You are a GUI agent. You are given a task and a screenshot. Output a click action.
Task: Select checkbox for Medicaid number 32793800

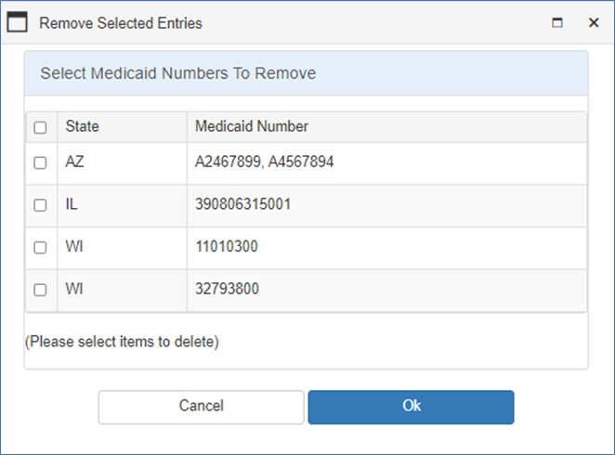40,290
